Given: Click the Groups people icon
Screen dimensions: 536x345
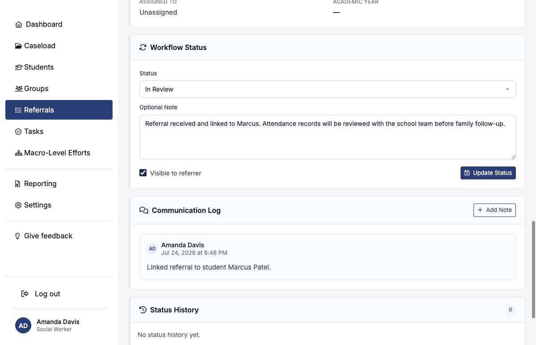Looking at the screenshot, I should click(19, 89).
